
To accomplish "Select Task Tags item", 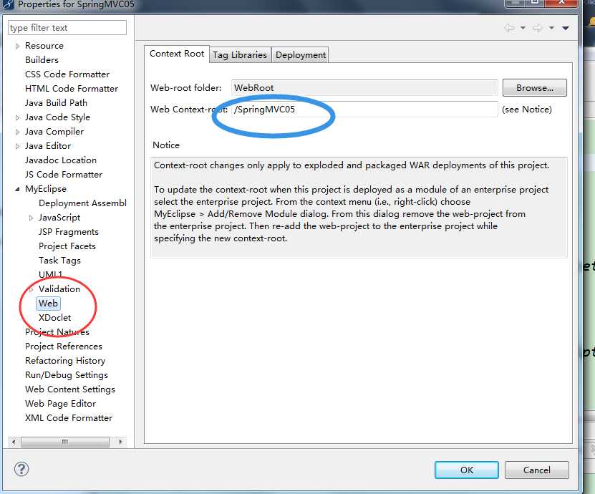I will (59, 261).
